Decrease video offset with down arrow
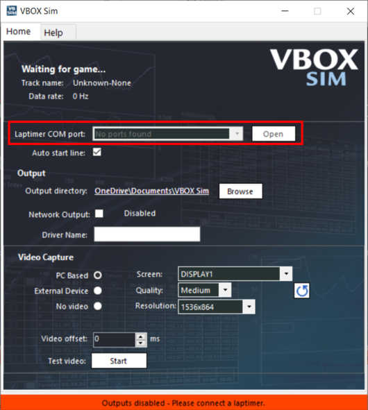 [x=141, y=343]
